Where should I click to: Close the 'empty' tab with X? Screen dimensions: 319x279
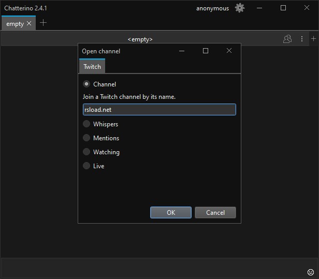(29, 23)
